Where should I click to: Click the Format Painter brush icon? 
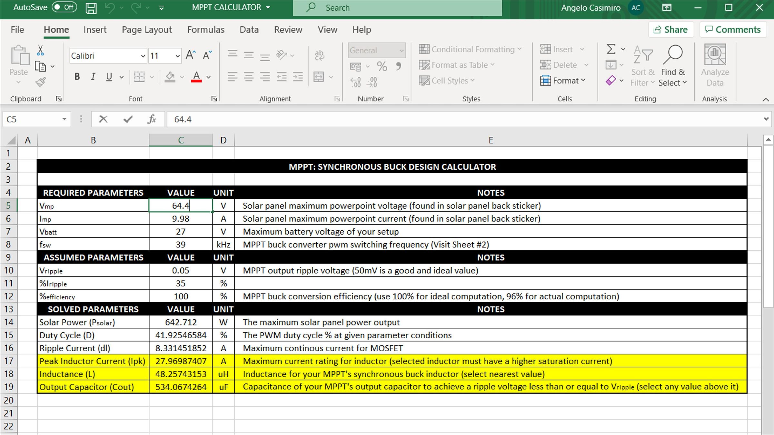(41, 82)
